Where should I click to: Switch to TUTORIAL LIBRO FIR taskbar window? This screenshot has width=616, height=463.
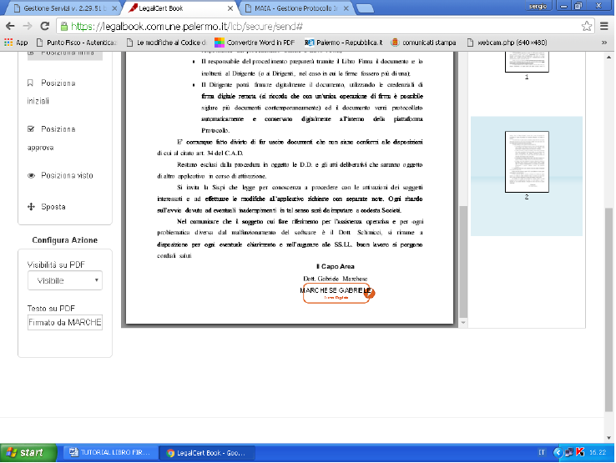click(x=109, y=452)
